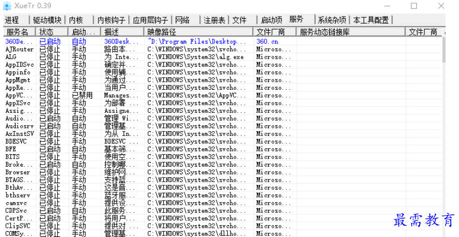The image size is (459, 237).
Task: Select the Browser service
Action: pos(18,172)
